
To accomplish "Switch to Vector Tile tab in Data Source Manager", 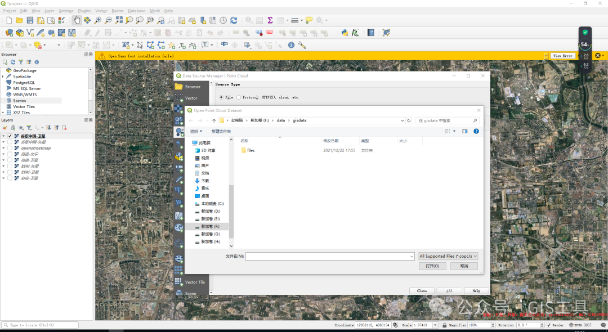I will point(191,282).
